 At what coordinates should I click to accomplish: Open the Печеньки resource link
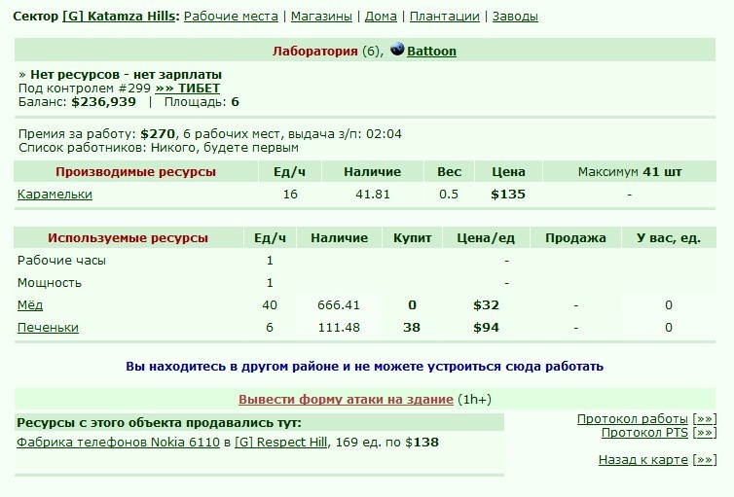[x=48, y=328]
